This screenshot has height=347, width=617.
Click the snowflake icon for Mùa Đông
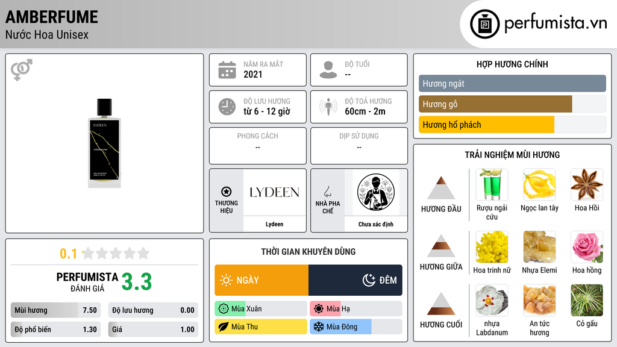319,327
